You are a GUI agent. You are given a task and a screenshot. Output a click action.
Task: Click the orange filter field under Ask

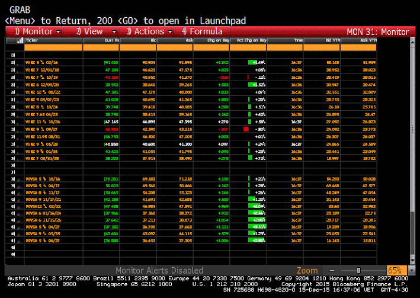pos(175,47)
